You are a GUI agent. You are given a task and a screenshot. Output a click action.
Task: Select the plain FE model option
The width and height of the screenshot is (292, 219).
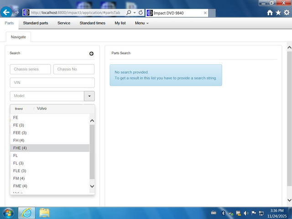coord(50,118)
